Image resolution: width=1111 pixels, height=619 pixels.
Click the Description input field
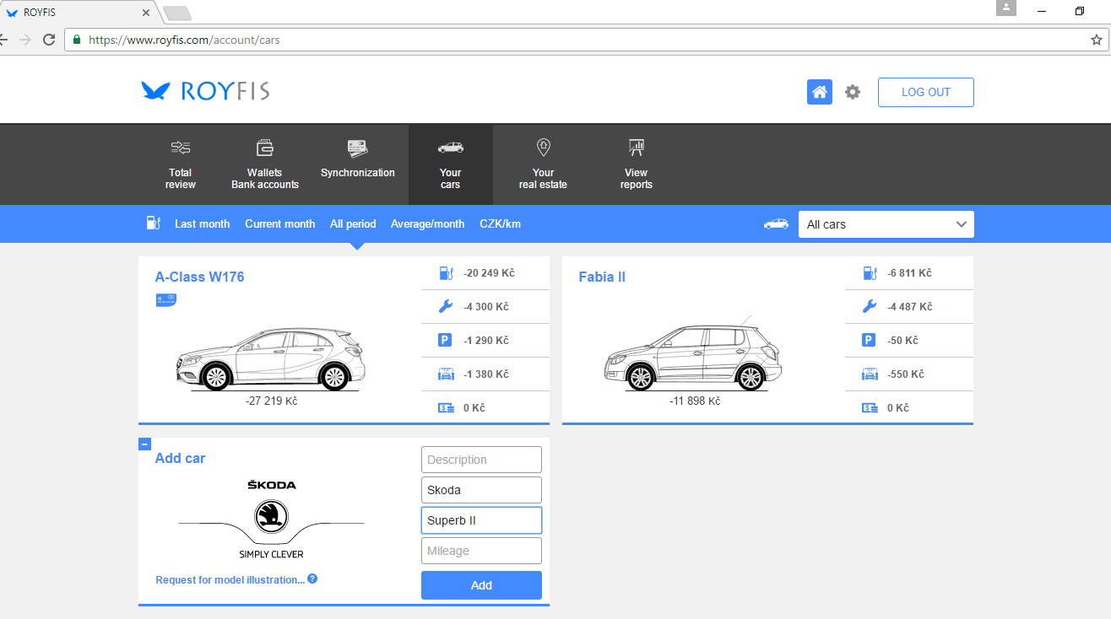[x=481, y=460]
